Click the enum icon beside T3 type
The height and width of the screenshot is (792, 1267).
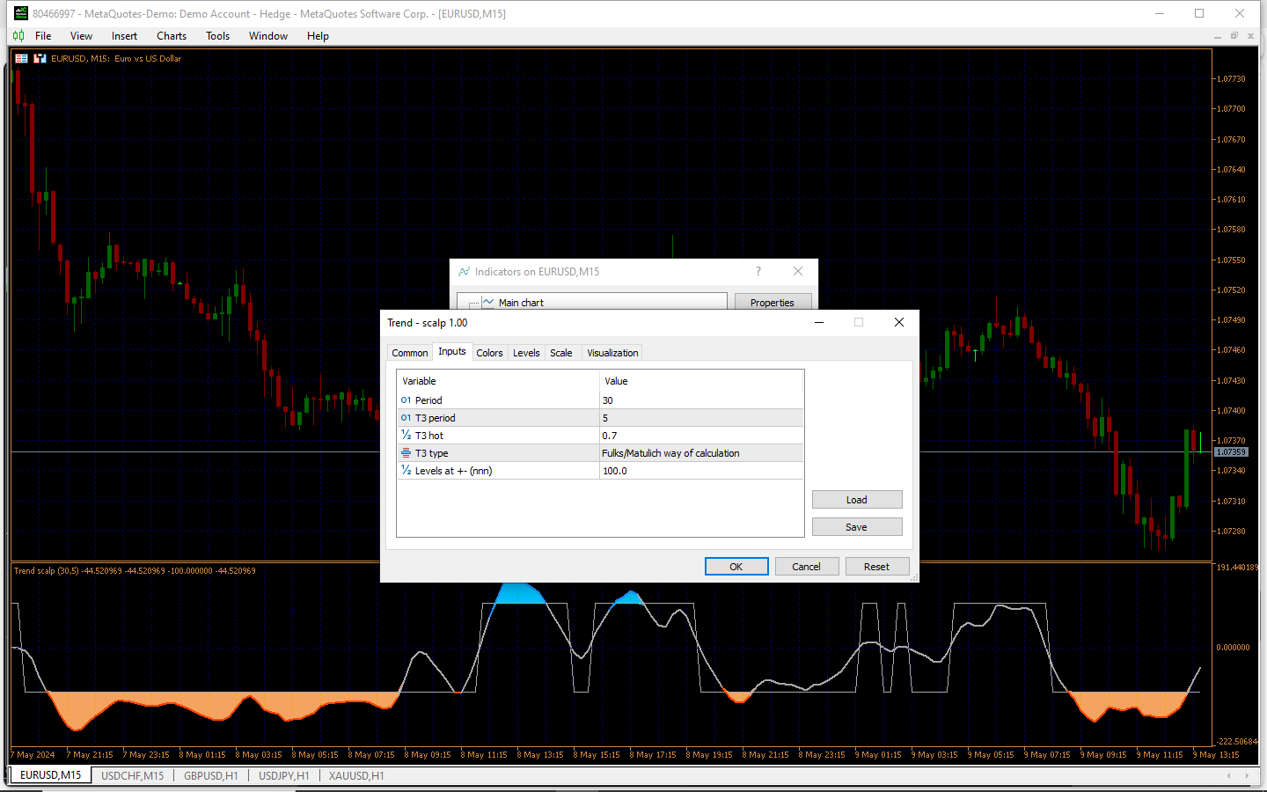pos(406,453)
